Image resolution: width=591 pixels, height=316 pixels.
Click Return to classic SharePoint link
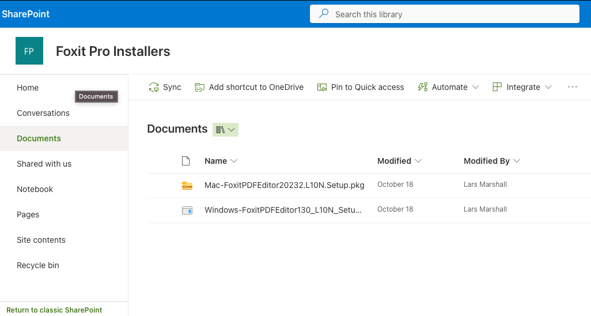point(54,310)
